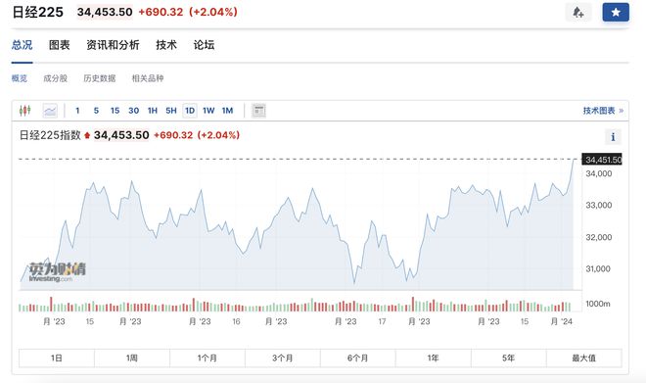Set interval to 1M
Image resolution: width=646 pixels, height=383 pixels.
tap(227, 111)
